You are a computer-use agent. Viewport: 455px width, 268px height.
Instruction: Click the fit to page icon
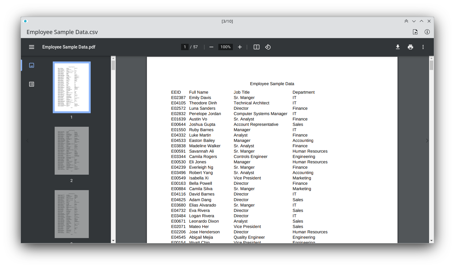257,47
